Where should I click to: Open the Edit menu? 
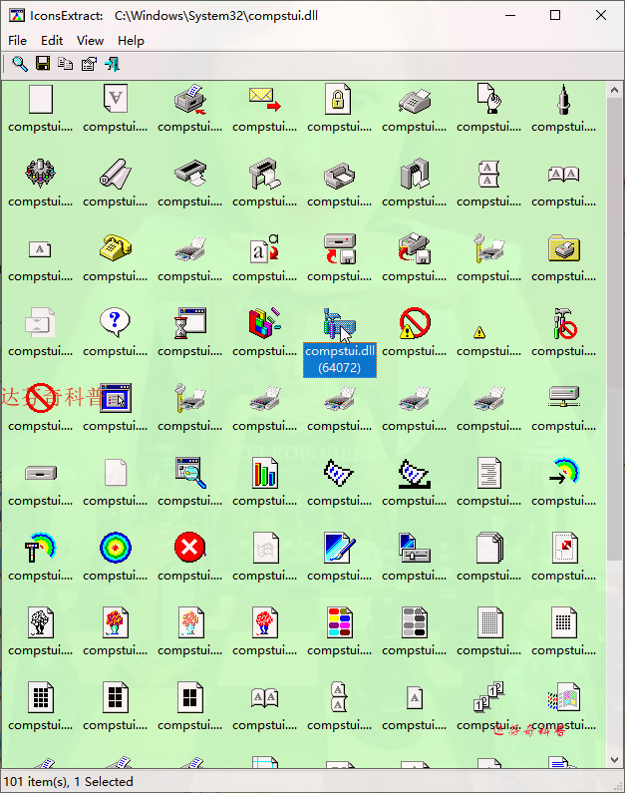(x=52, y=41)
